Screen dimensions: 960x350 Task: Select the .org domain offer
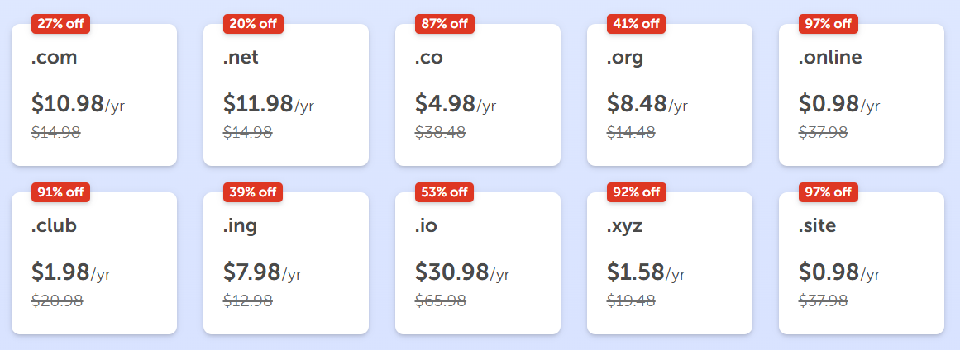pyautogui.click(x=669, y=95)
